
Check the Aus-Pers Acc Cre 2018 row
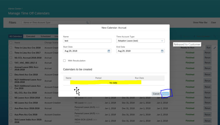(x=11, y=114)
